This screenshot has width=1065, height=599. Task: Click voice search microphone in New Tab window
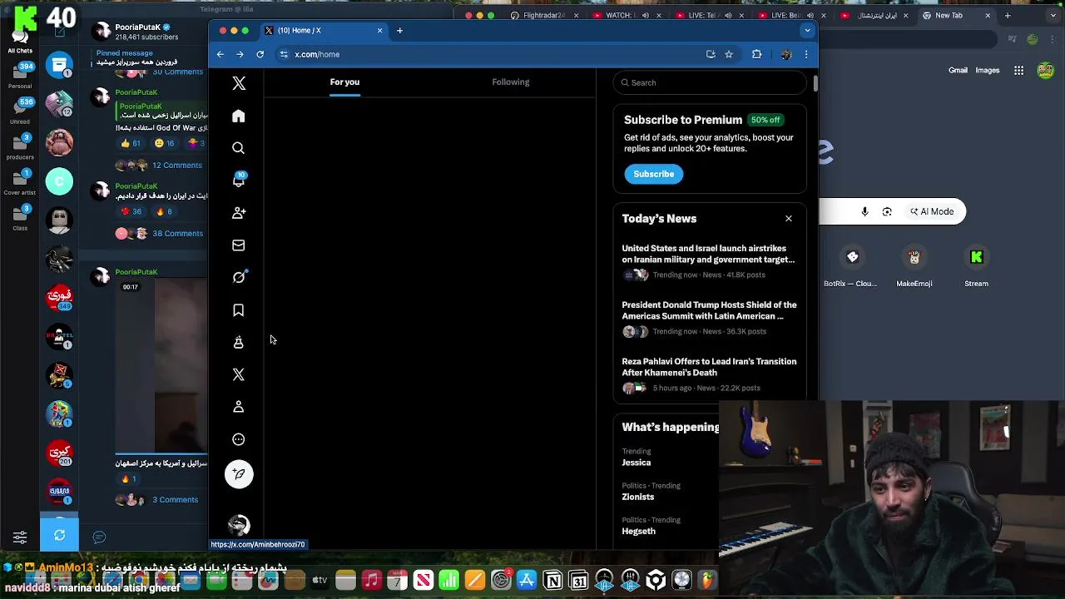(864, 211)
